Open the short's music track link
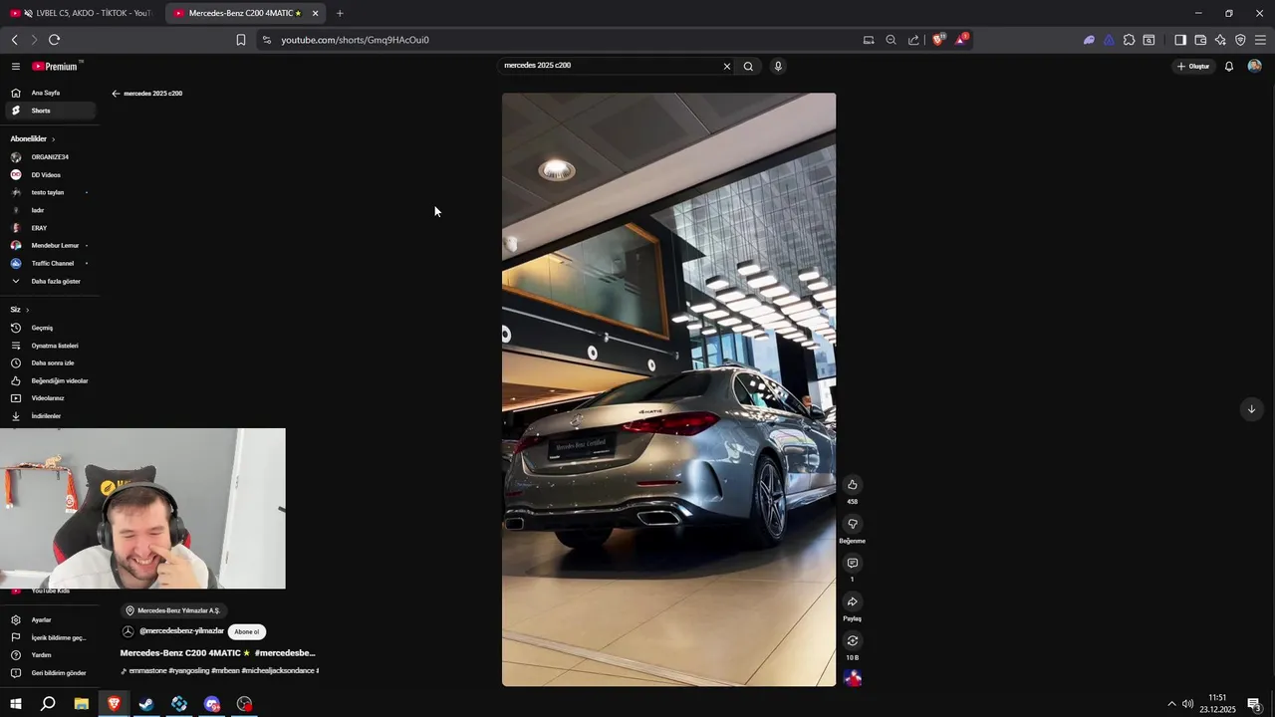Viewport: 1275px width, 717px height. coord(219,671)
